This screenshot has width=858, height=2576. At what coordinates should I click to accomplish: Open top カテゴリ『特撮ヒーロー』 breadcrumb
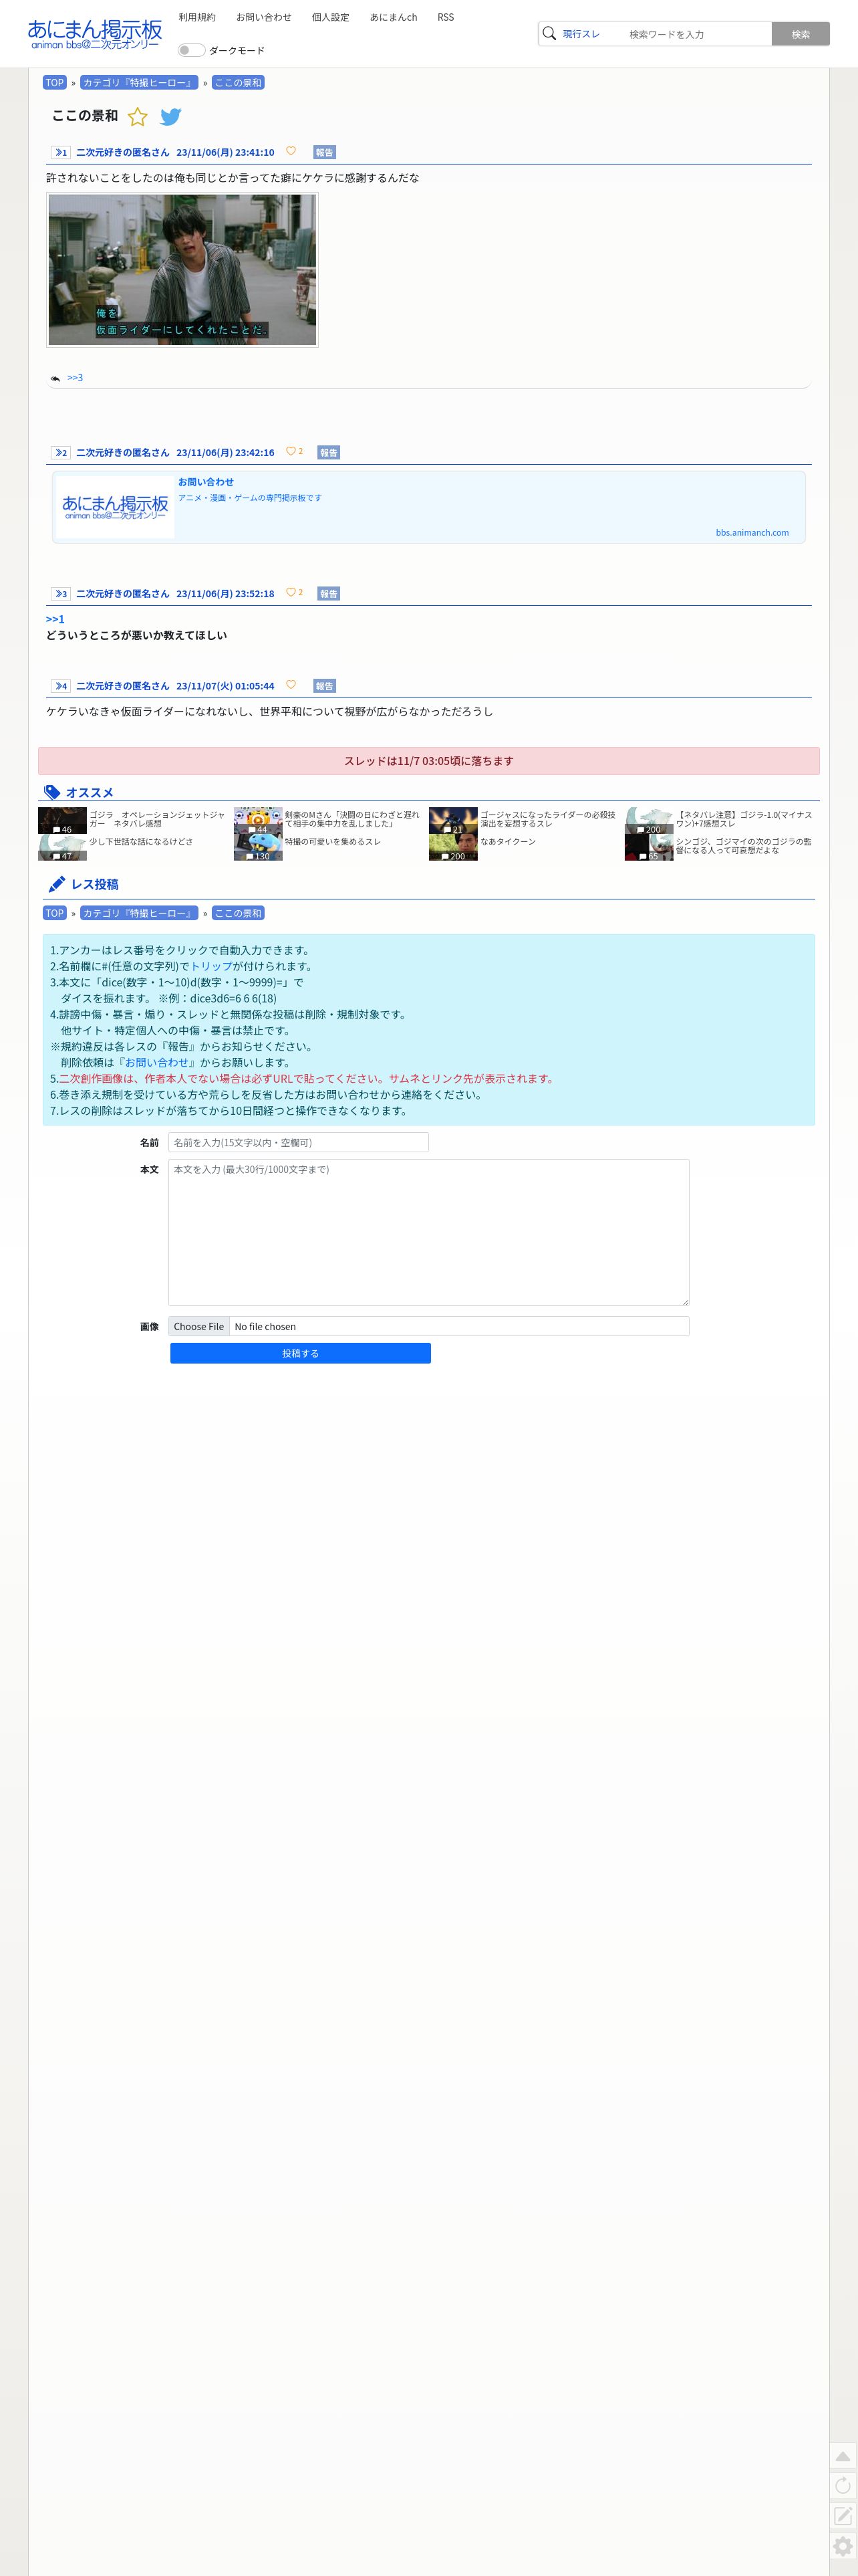139,83
